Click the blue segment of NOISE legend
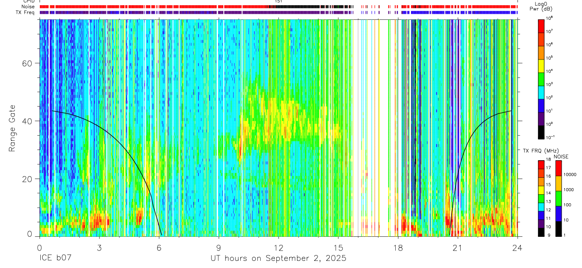582x268 pixels. (558, 214)
